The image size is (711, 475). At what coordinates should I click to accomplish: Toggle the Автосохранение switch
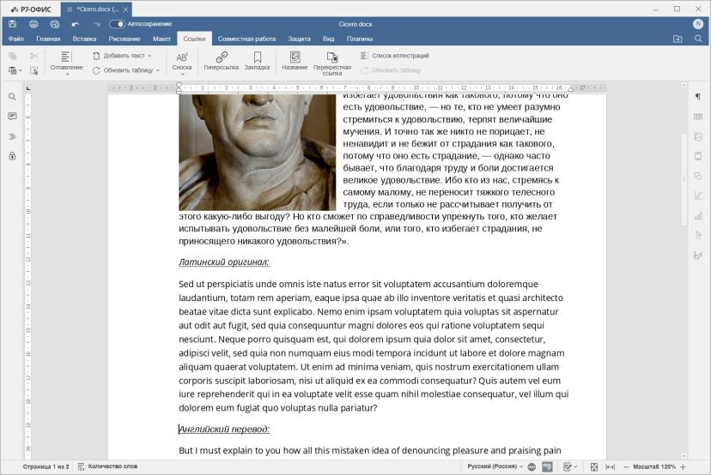tap(117, 24)
